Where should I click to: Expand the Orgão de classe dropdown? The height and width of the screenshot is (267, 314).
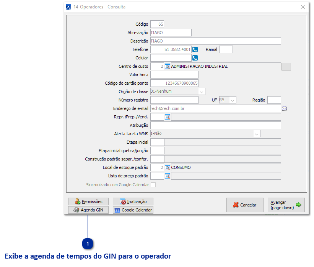(202, 92)
